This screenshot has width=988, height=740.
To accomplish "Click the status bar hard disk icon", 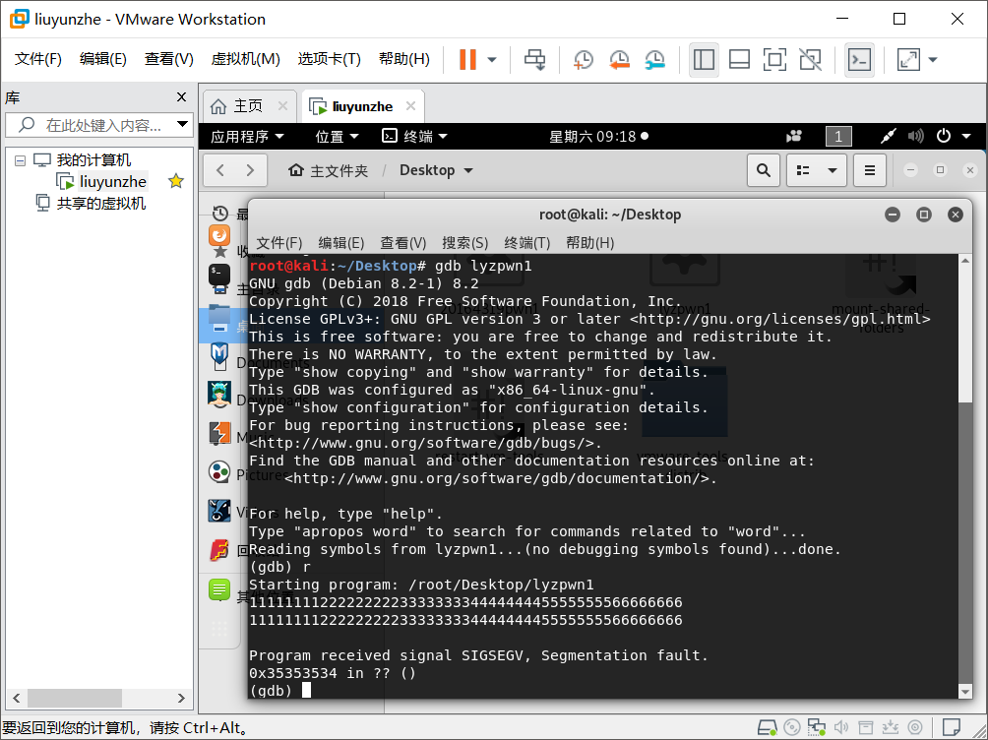I will coord(767,727).
